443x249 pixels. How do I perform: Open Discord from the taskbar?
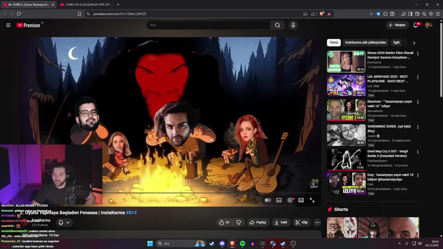[222, 243]
